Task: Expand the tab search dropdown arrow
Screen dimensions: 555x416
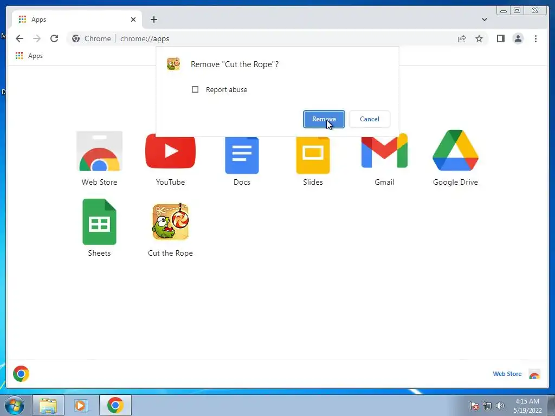Action: coord(484,19)
